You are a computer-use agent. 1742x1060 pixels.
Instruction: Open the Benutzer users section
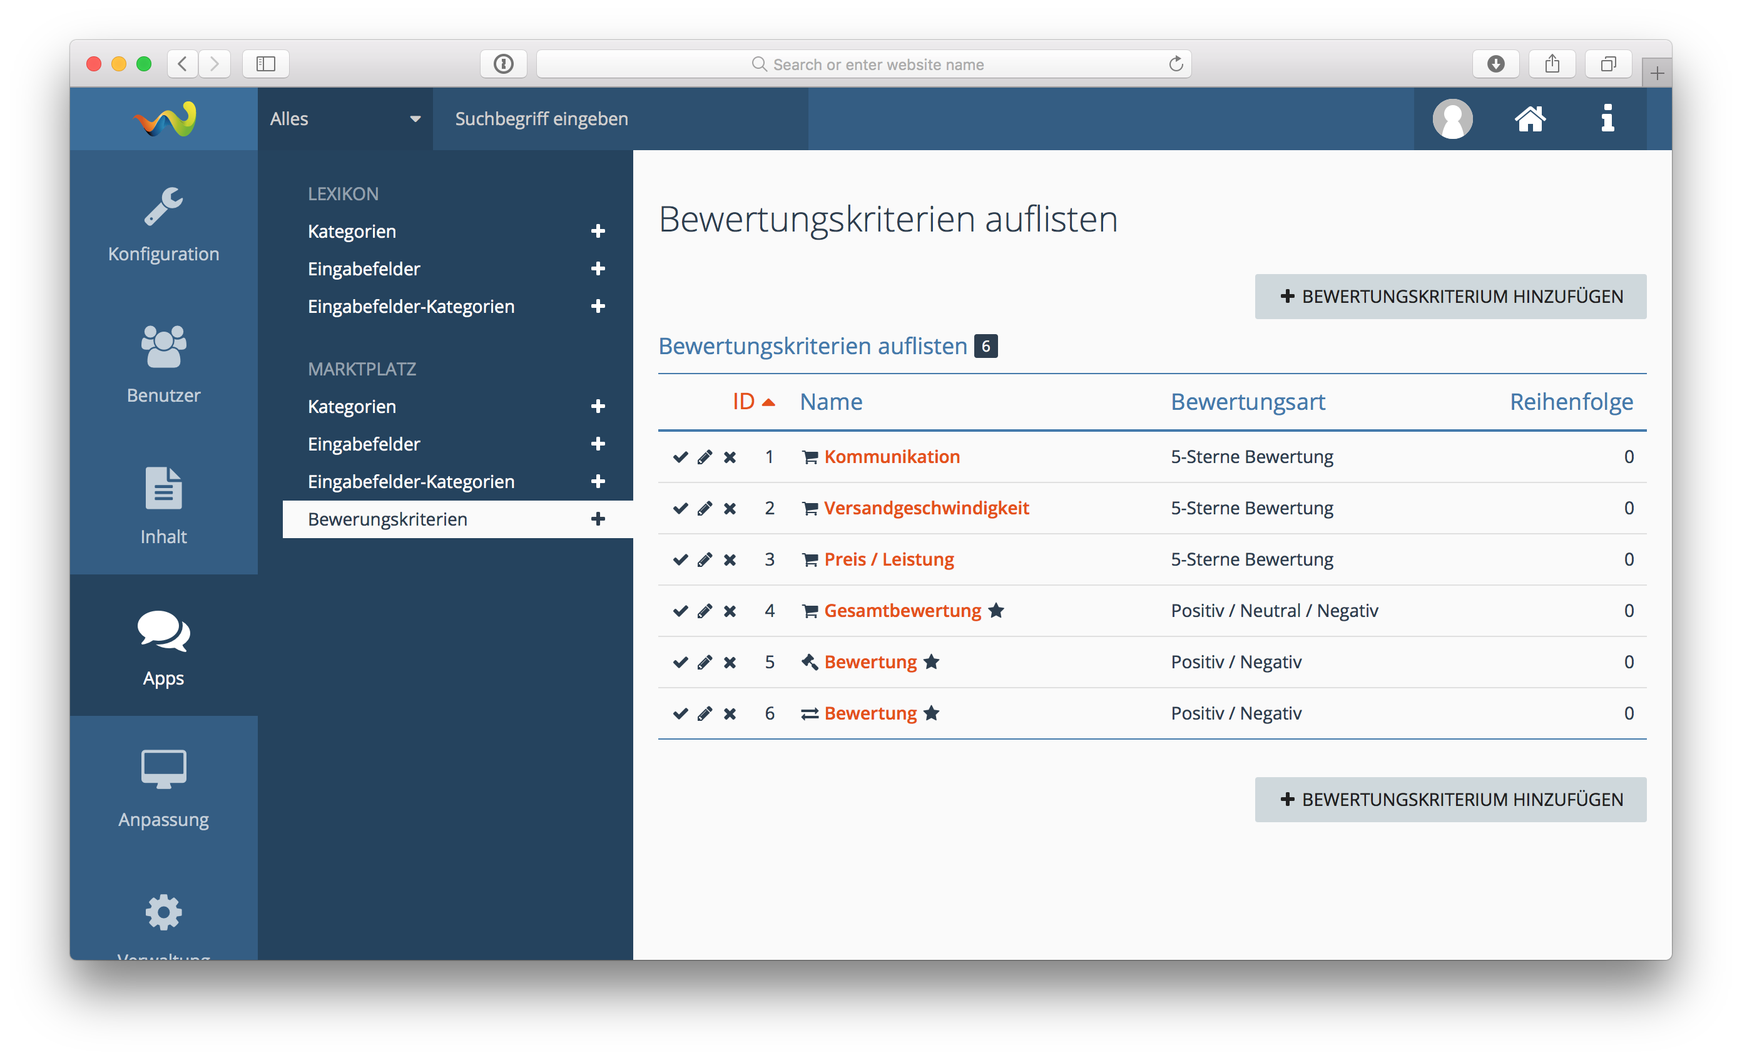click(x=163, y=364)
